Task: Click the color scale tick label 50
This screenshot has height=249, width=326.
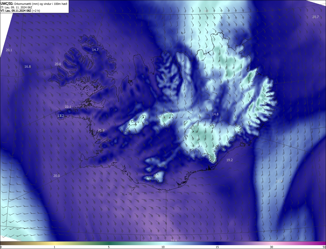Action: click(x=324, y=247)
